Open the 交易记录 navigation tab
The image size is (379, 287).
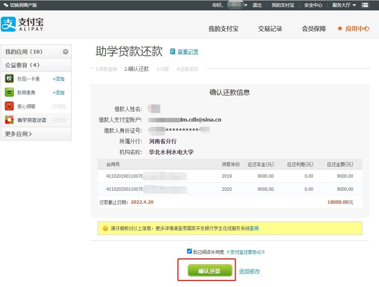[x=270, y=29]
